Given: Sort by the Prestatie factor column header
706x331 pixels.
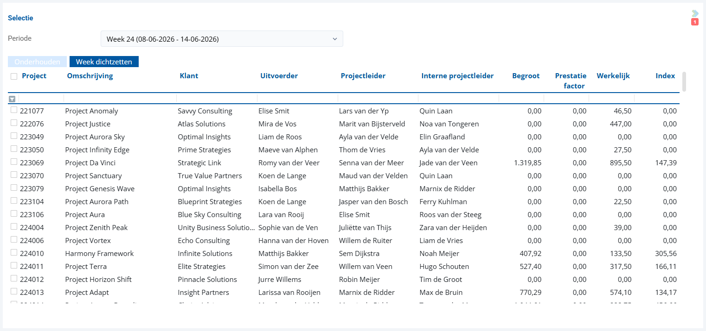Looking at the screenshot, I should pyautogui.click(x=571, y=81).
